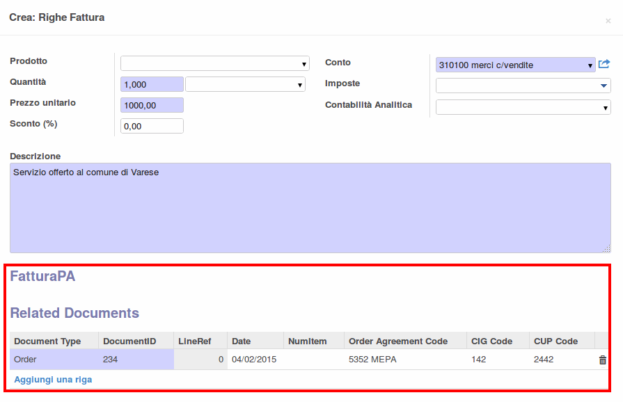Image resolution: width=623 pixels, height=402 pixels.
Task: Click inside the Descrizione text area
Action: click(x=310, y=207)
